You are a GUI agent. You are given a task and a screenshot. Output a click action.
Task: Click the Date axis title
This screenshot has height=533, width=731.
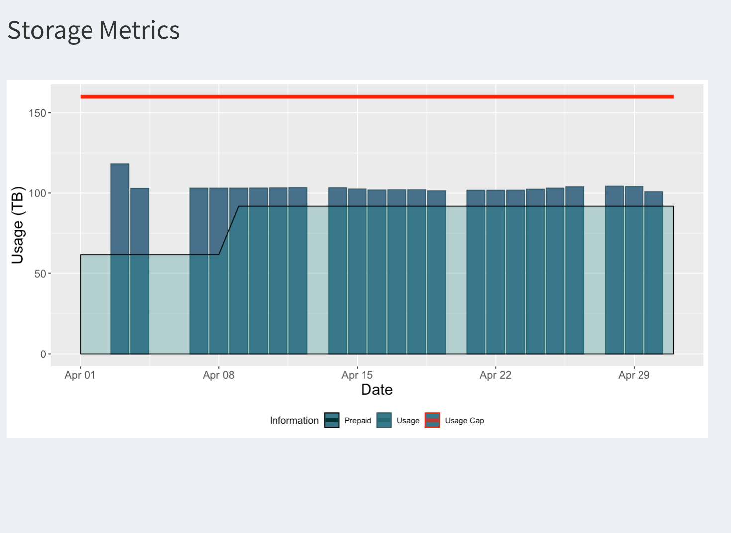tap(377, 390)
